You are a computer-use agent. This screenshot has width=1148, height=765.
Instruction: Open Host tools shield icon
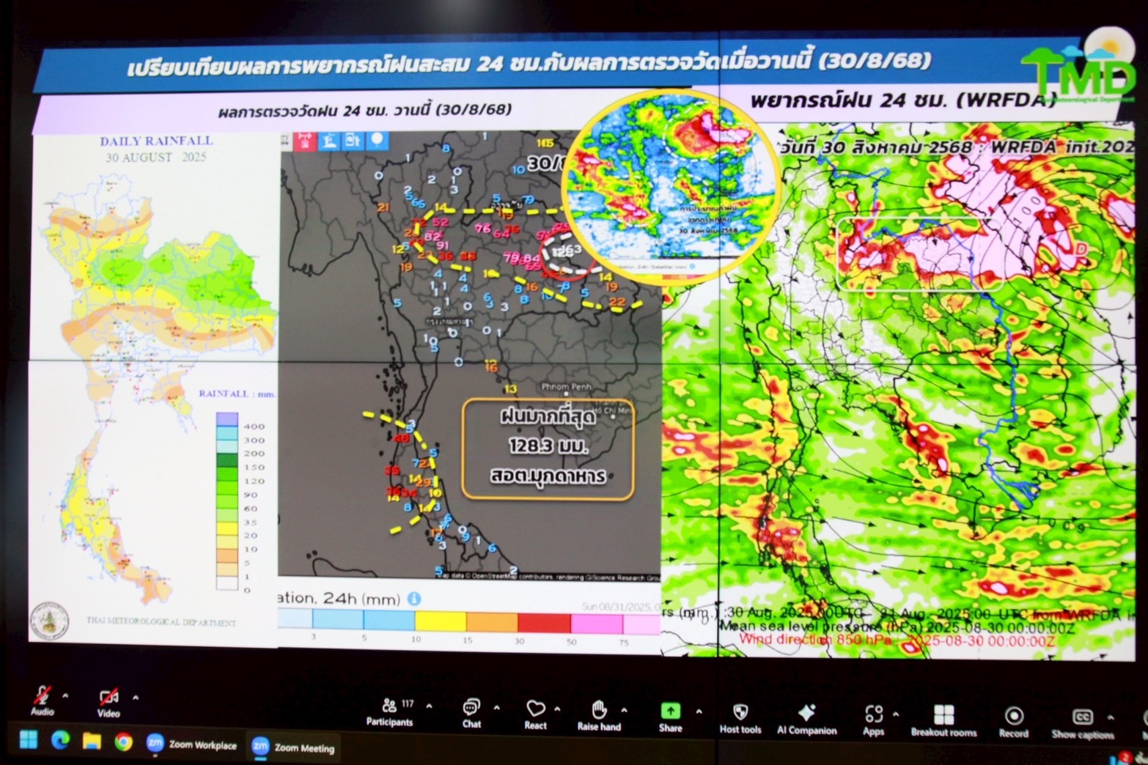coord(740,715)
